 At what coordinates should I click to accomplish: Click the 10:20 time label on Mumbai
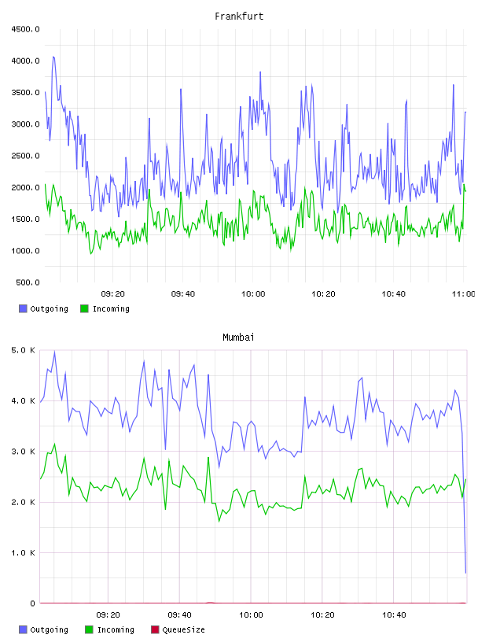point(322,615)
